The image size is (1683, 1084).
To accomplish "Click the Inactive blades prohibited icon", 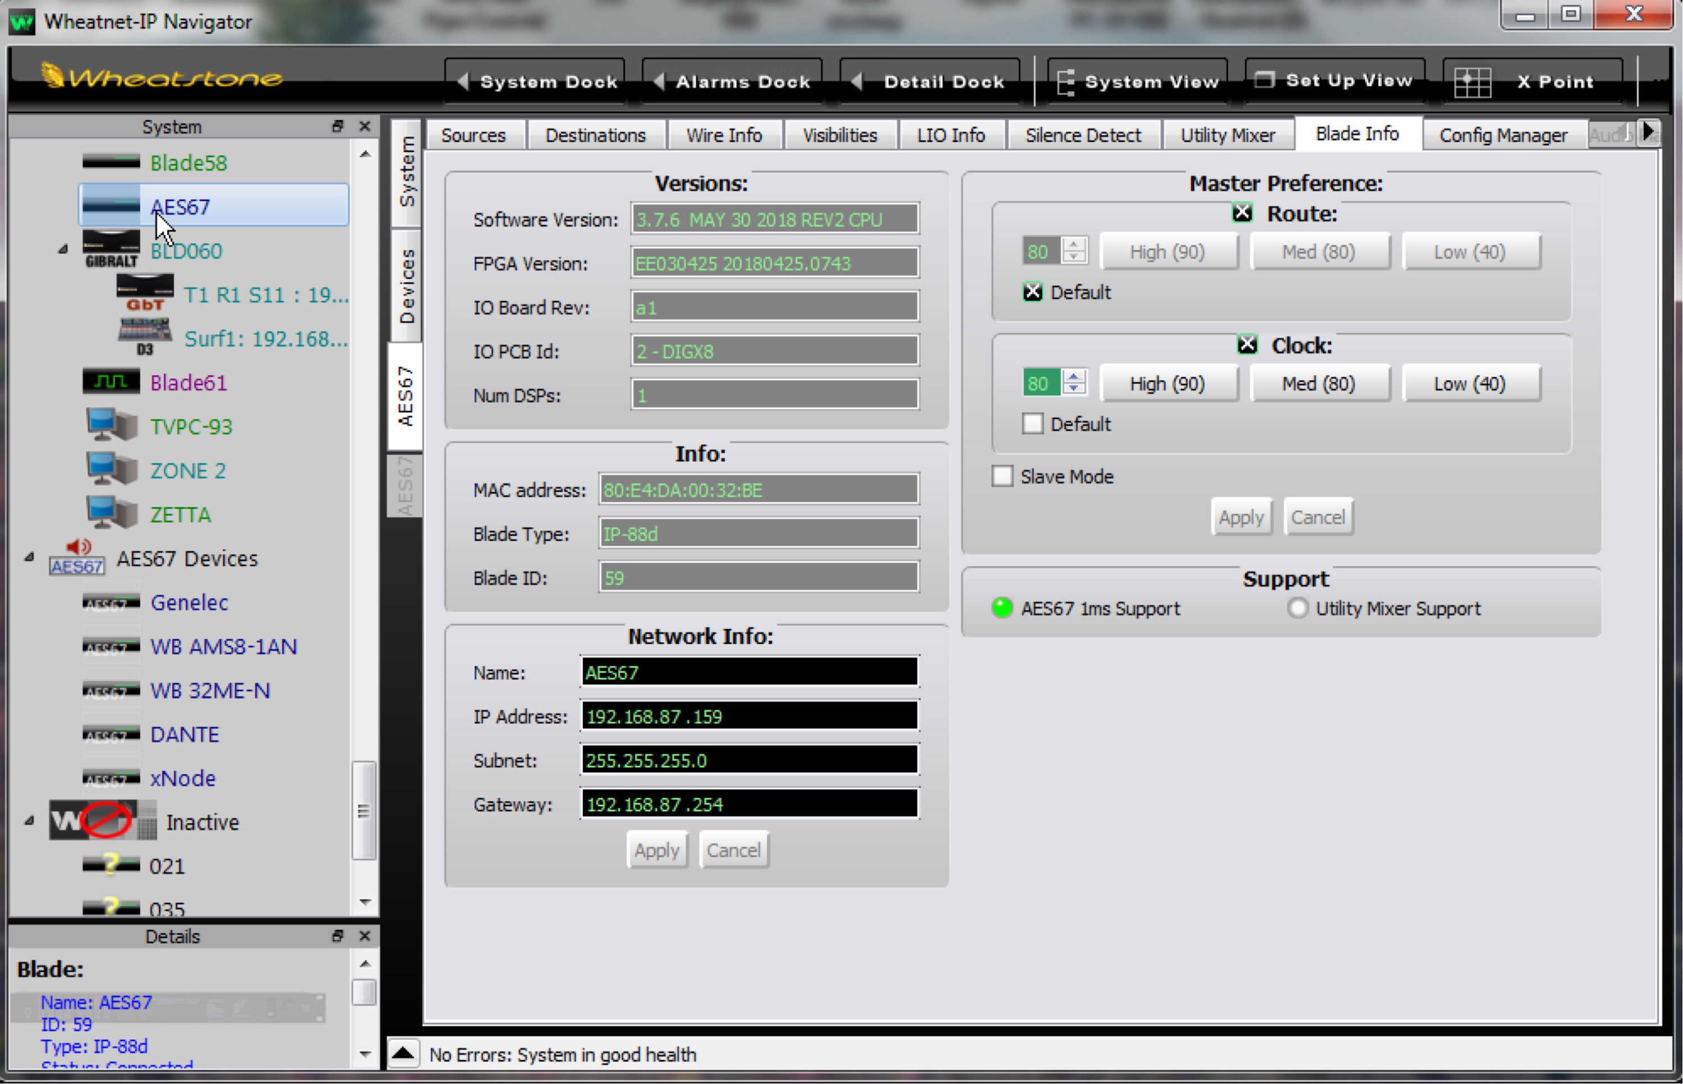I will [103, 820].
